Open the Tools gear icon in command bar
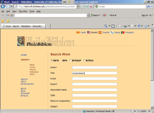 146,26
